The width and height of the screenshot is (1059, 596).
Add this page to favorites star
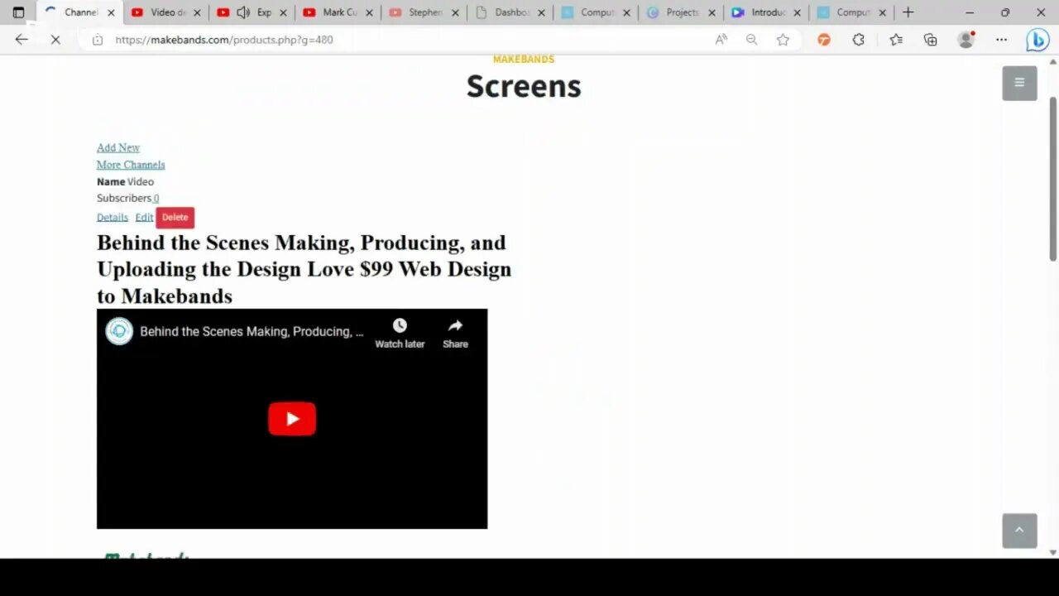coord(783,40)
